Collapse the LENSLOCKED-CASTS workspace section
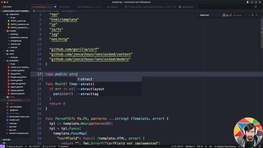Image resolution: width=263 pixels, height=148 pixels. (x=15, y=11)
